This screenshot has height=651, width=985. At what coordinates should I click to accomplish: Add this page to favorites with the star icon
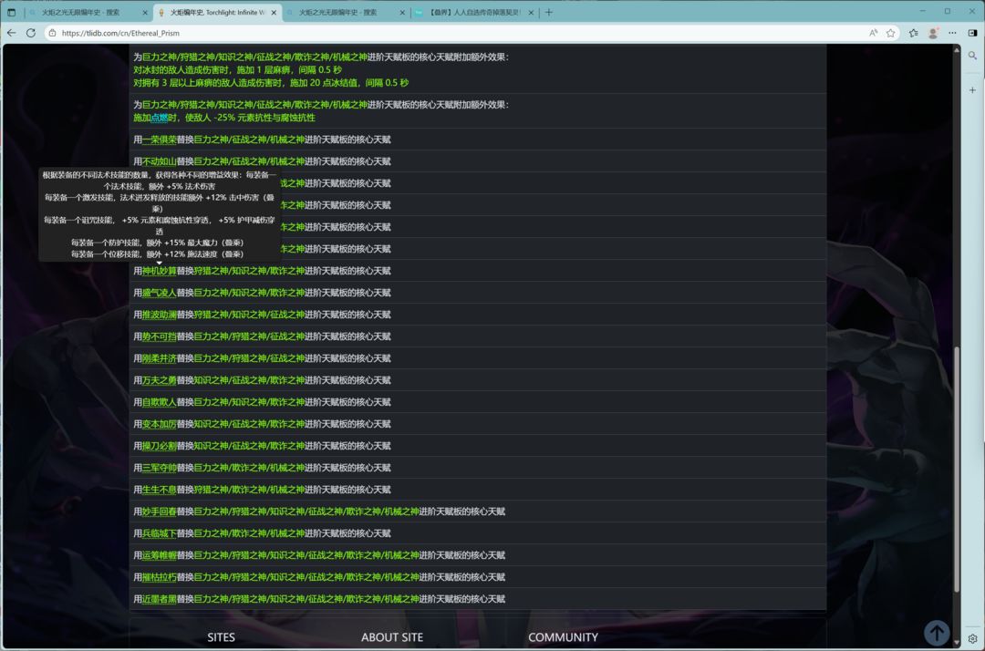click(890, 33)
